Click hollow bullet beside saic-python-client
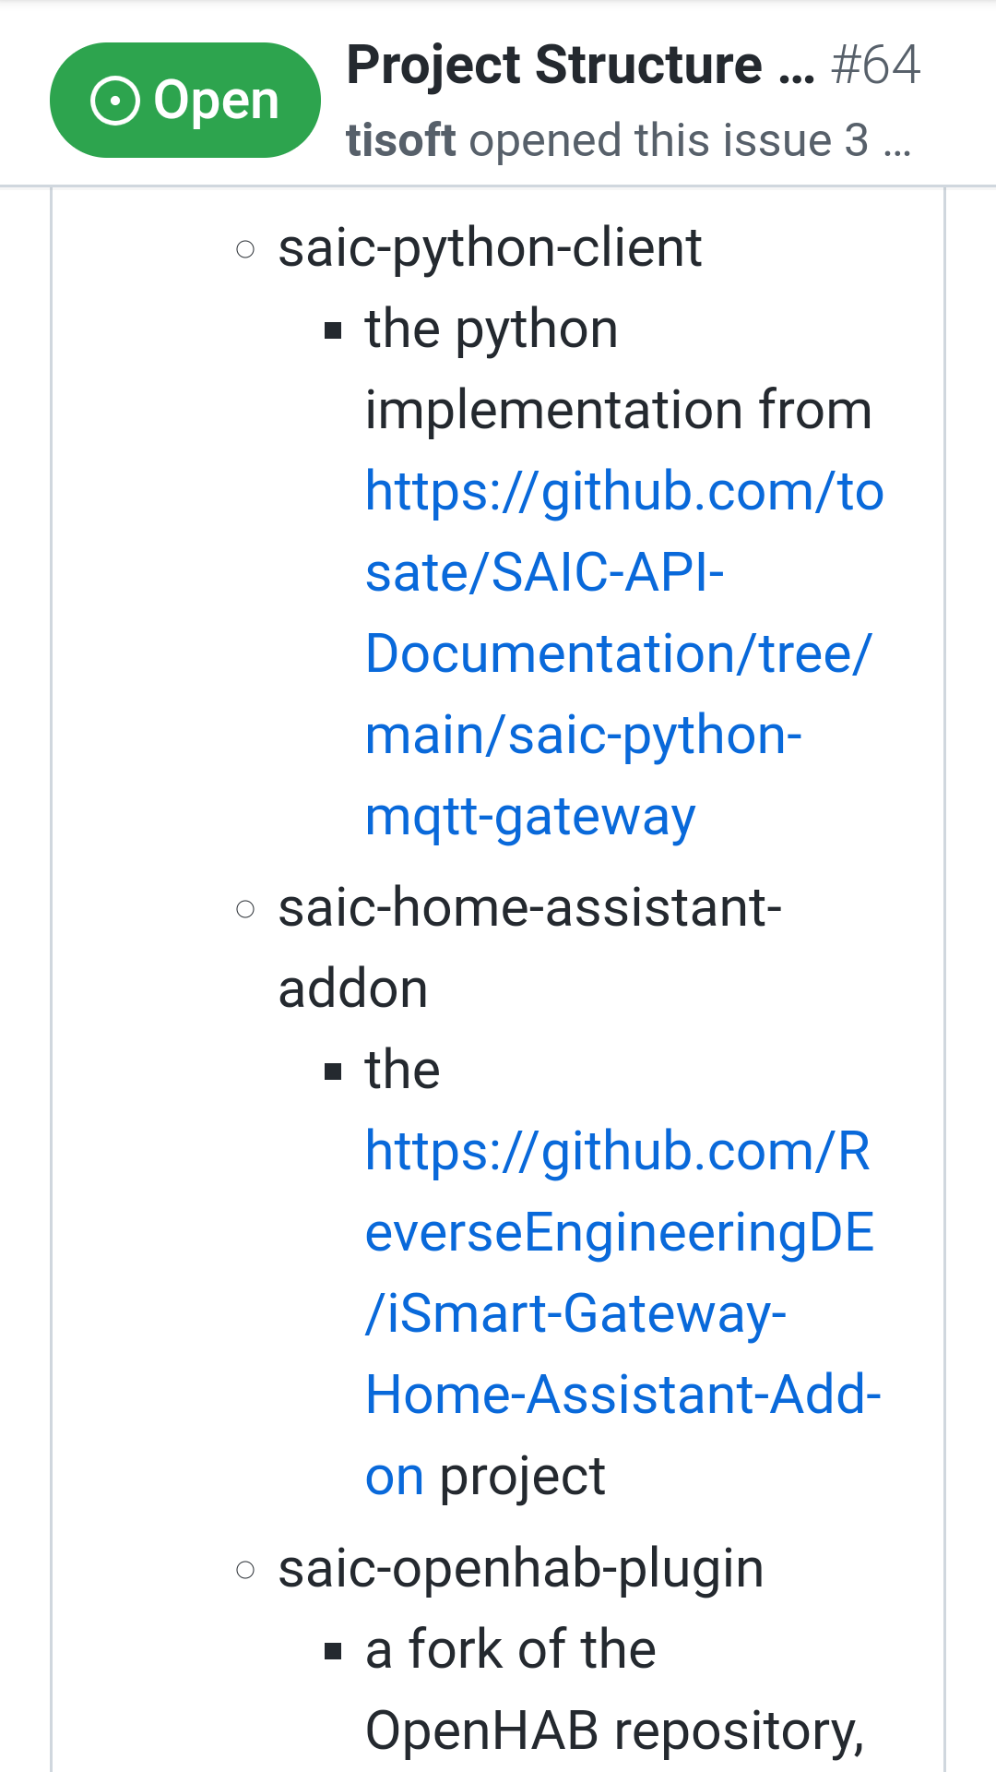Image resolution: width=996 pixels, height=1772 pixels. [x=245, y=249]
